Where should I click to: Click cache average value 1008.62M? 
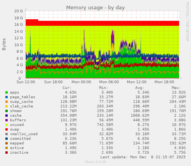pos(140,116)
